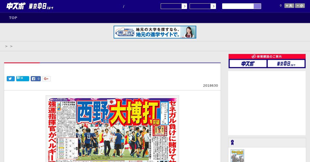Image resolution: width=310 pixels, height=162 pixels.
Task: Open the horse racing thumbnail in sidebar
Action: [x=237, y=156]
